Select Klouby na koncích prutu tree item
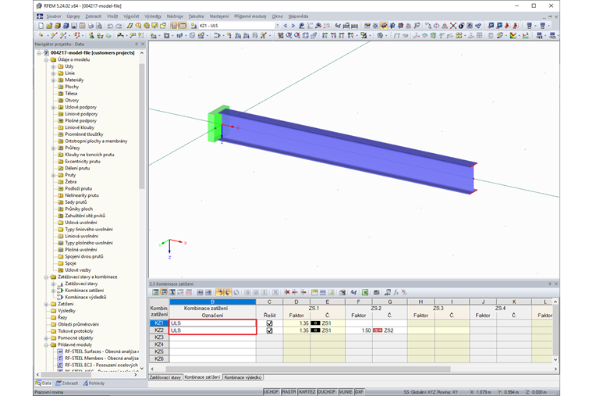This screenshot has height=396, width=593. point(89,155)
